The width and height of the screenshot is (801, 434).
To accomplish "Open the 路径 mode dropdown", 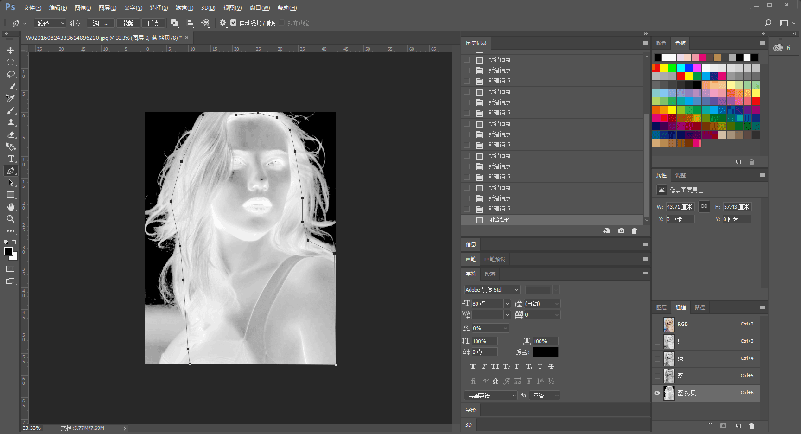I will pyautogui.click(x=51, y=23).
